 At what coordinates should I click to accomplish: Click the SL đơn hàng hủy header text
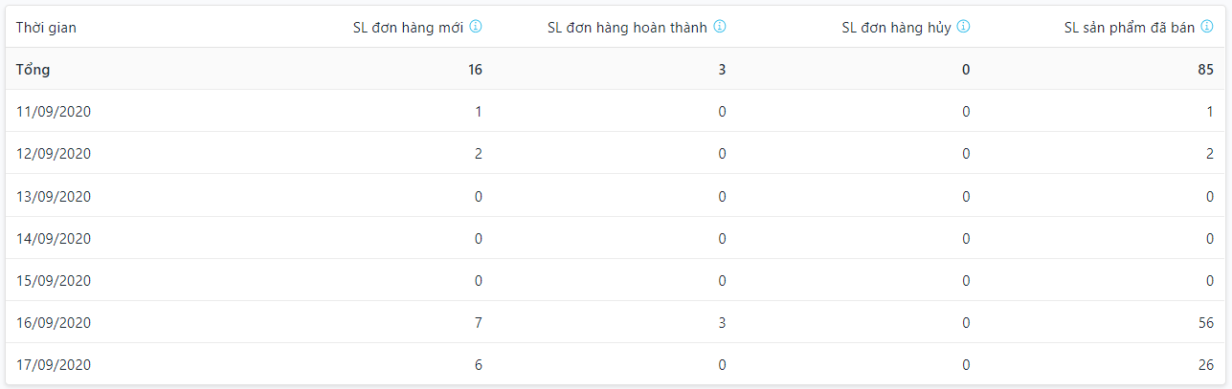click(x=896, y=28)
